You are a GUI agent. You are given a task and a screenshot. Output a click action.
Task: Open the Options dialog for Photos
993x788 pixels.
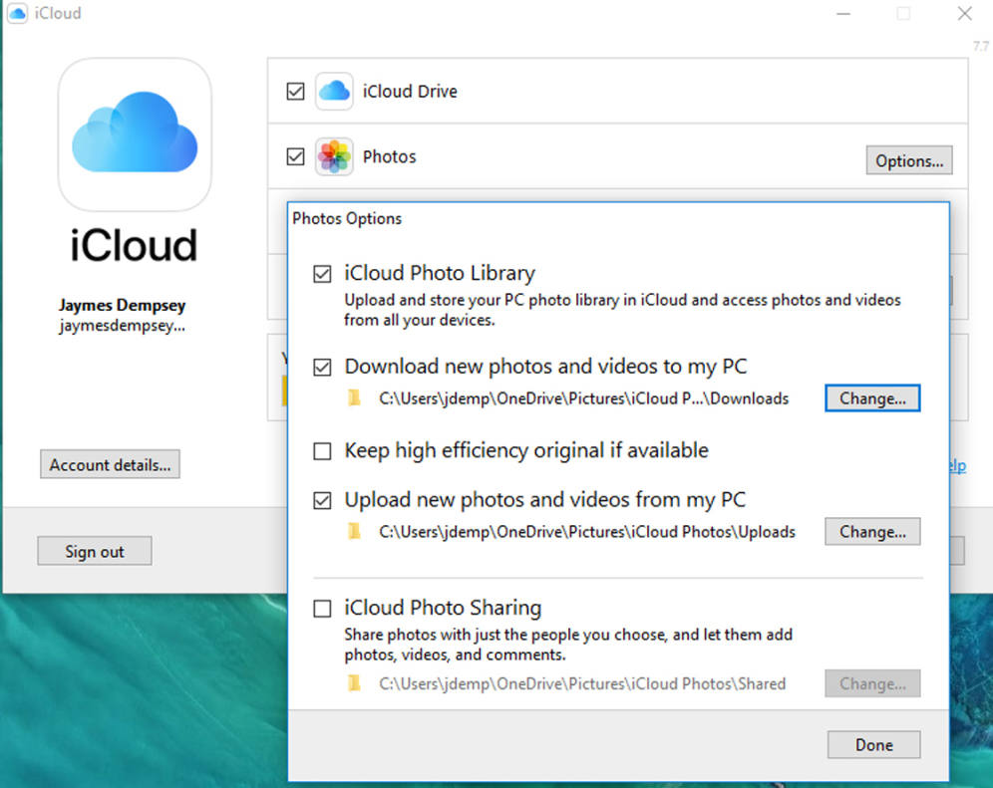(908, 160)
